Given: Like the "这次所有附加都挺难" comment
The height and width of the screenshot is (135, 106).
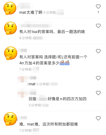Looking at the screenshot, I should (98, 118).
